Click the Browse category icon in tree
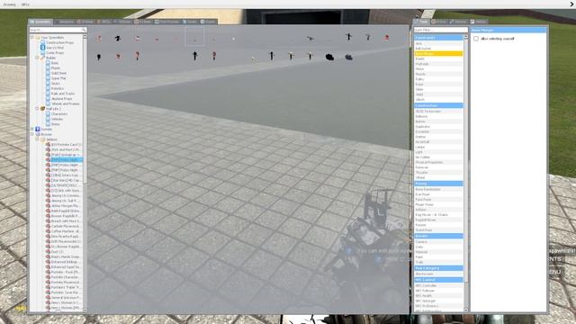This screenshot has height=324, width=576. click(38, 134)
